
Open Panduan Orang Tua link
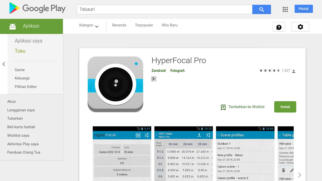[x=24, y=152]
